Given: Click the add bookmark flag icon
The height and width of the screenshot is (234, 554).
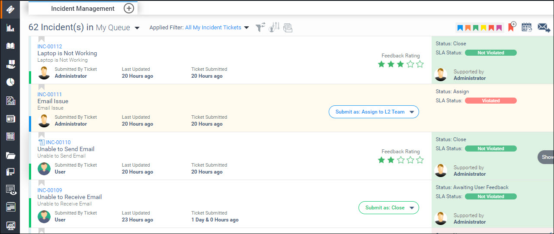Looking at the screenshot, I should click(x=512, y=27).
